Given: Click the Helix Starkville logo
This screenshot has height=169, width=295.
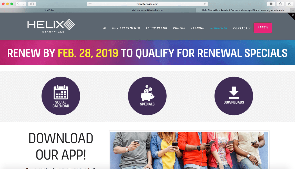Looking at the screenshot, I should (51, 26).
